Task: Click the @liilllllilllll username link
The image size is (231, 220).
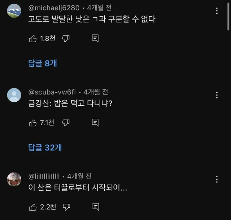Action: pos(44,176)
